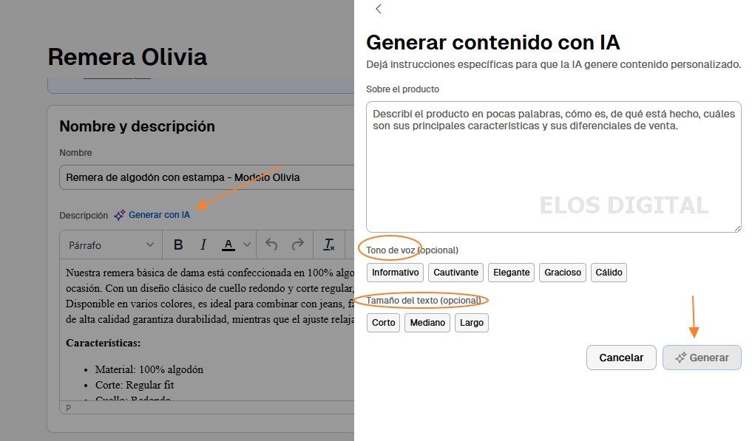This screenshot has height=441, width=752.
Task: Click the Italic formatting icon
Action: pos(203,245)
